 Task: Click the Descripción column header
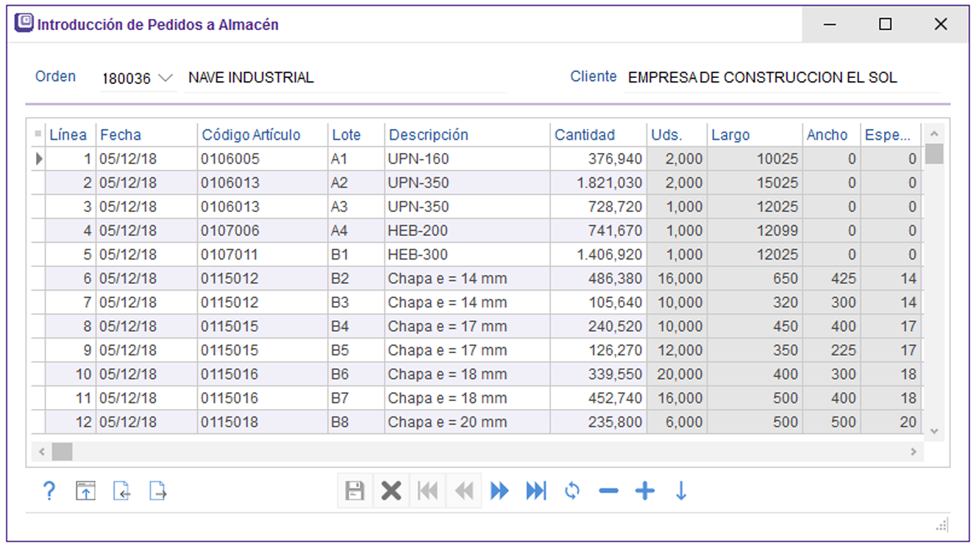pyautogui.click(x=429, y=135)
